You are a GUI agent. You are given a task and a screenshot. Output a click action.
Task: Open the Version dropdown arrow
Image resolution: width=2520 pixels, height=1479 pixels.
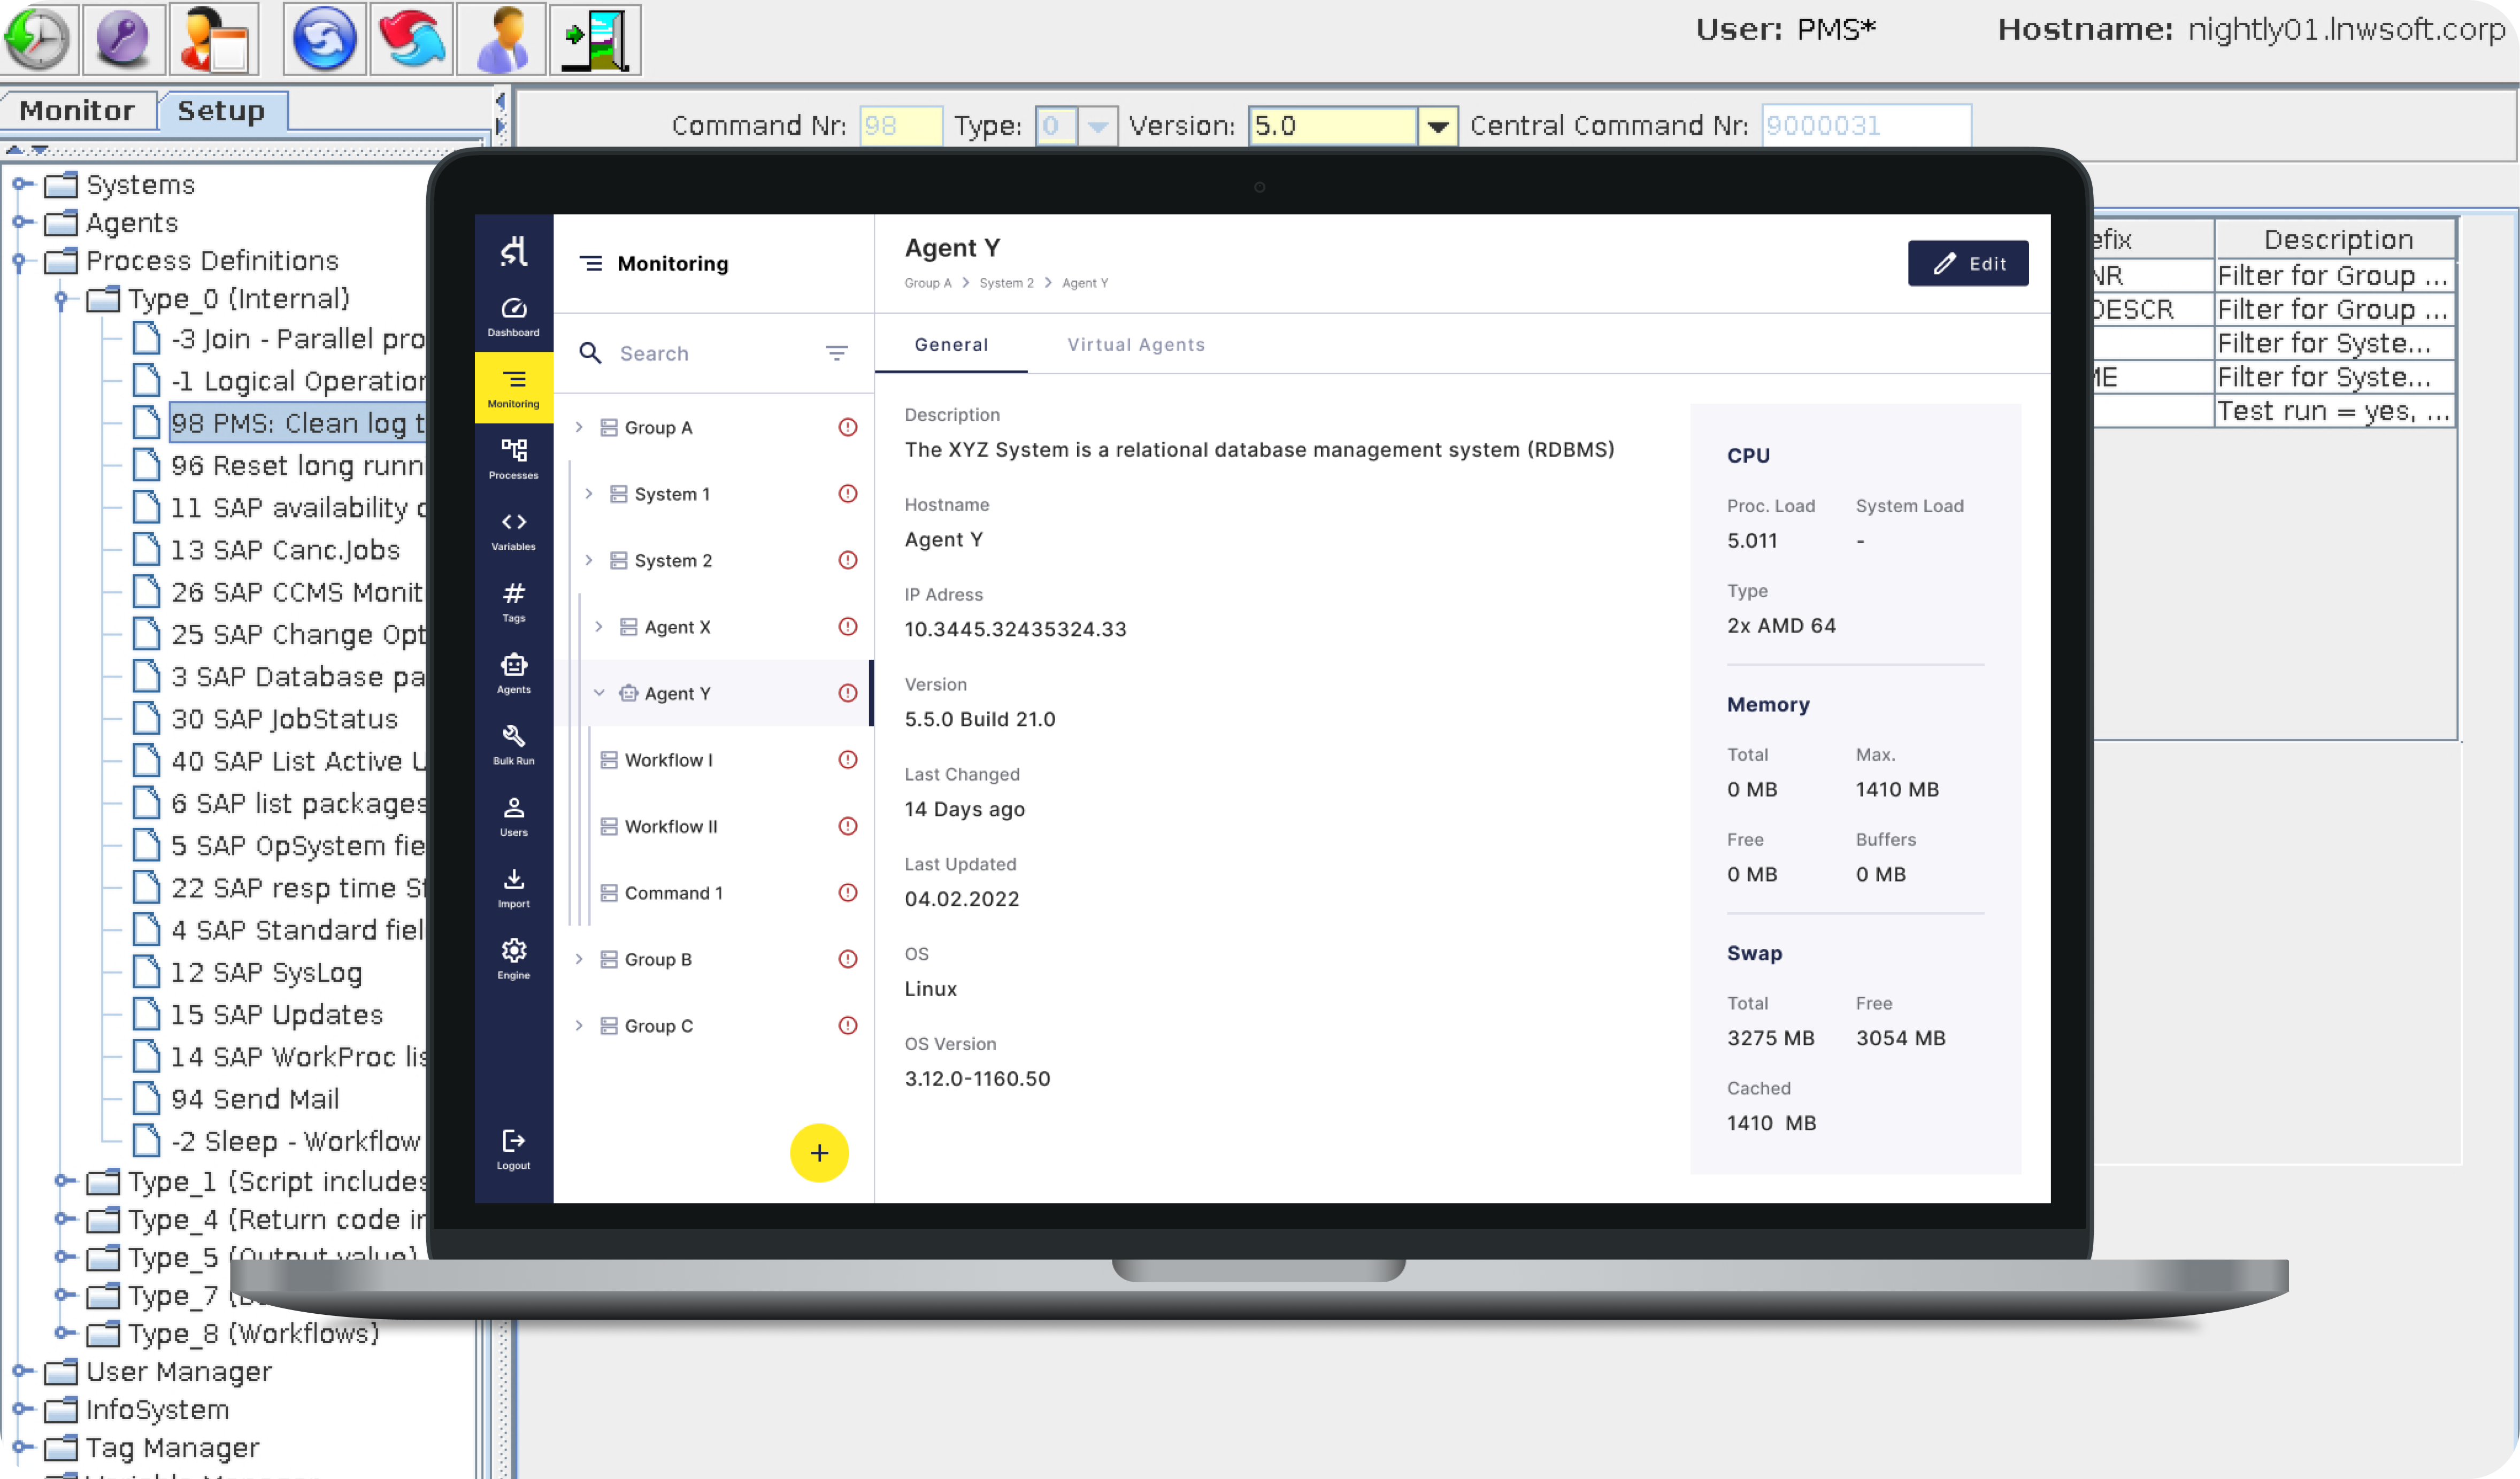pyautogui.click(x=1437, y=126)
